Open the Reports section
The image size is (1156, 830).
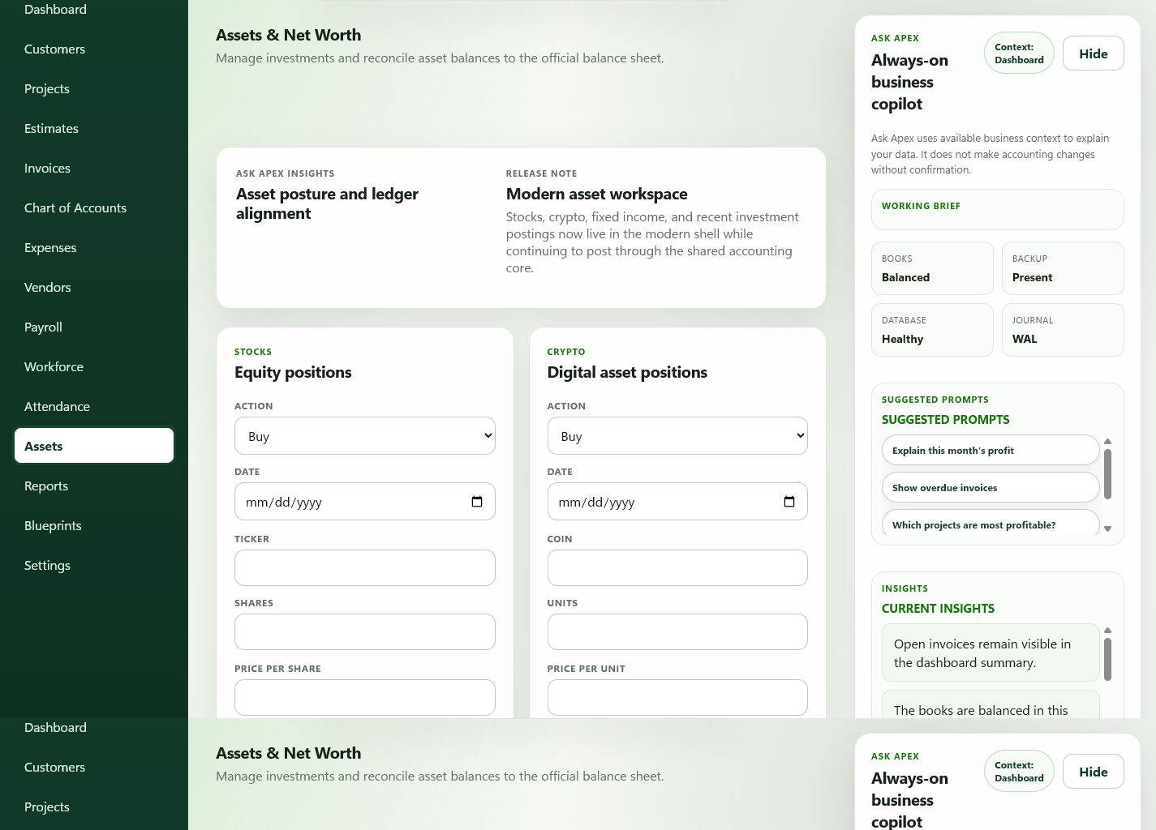click(x=94, y=486)
